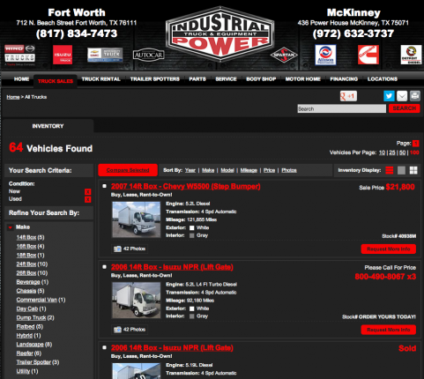Open the Motor Home menu item
This screenshot has height=379, width=424.
click(303, 79)
